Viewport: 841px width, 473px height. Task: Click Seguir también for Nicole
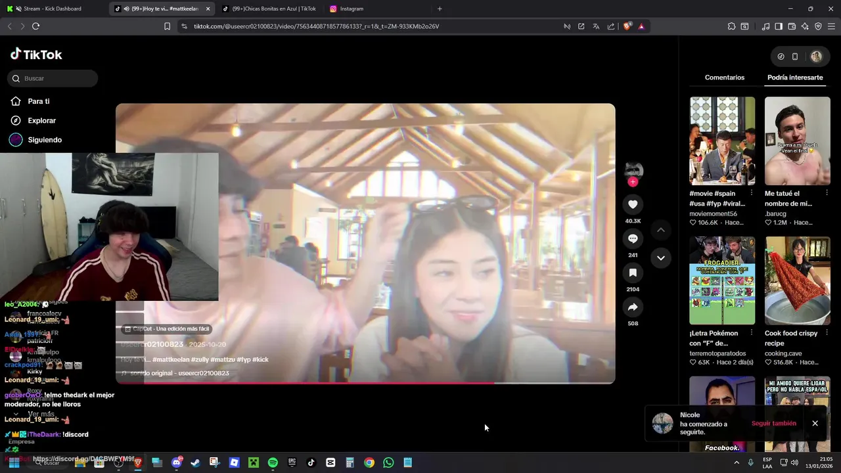pyautogui.click(x=774, y=424)
